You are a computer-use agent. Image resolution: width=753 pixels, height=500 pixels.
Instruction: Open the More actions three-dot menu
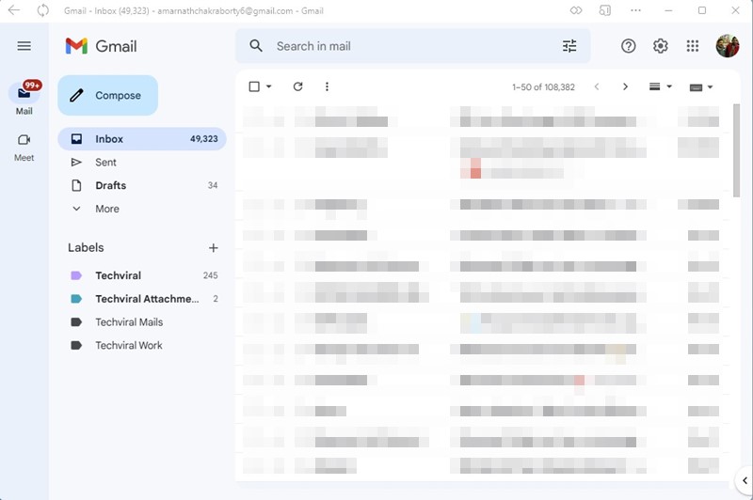click(x=327, y=86)
